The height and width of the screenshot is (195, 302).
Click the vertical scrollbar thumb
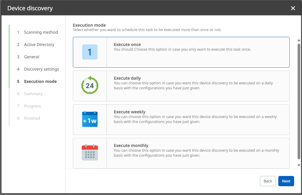[299, 101]
